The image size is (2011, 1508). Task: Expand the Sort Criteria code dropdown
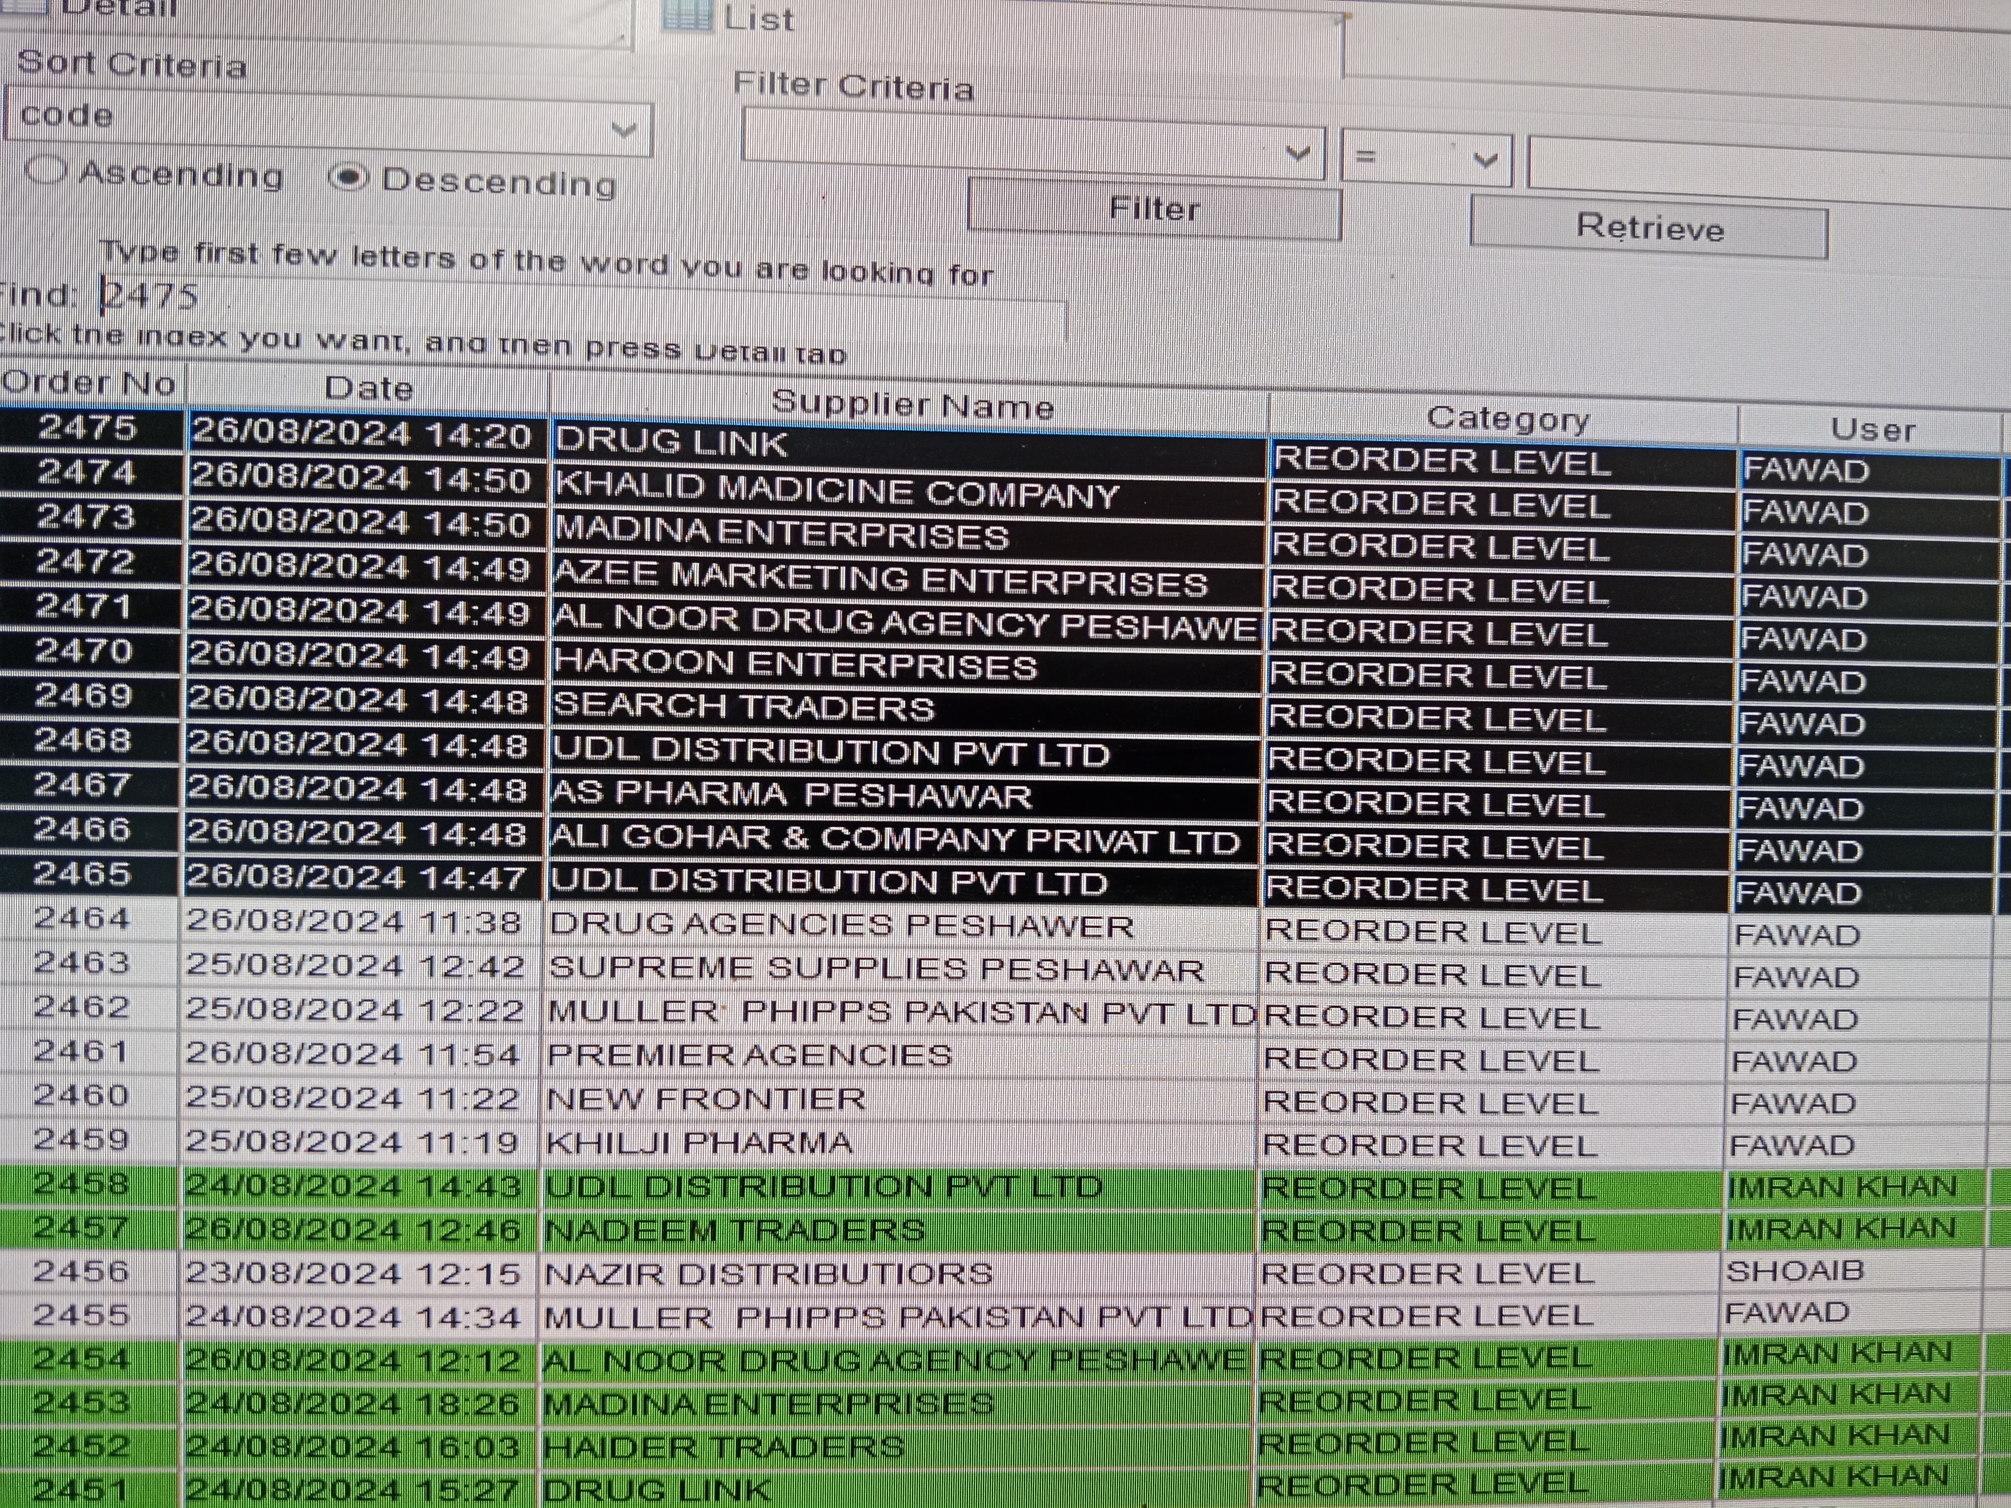624,130
